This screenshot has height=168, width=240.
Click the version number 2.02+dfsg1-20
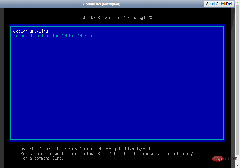137,18
